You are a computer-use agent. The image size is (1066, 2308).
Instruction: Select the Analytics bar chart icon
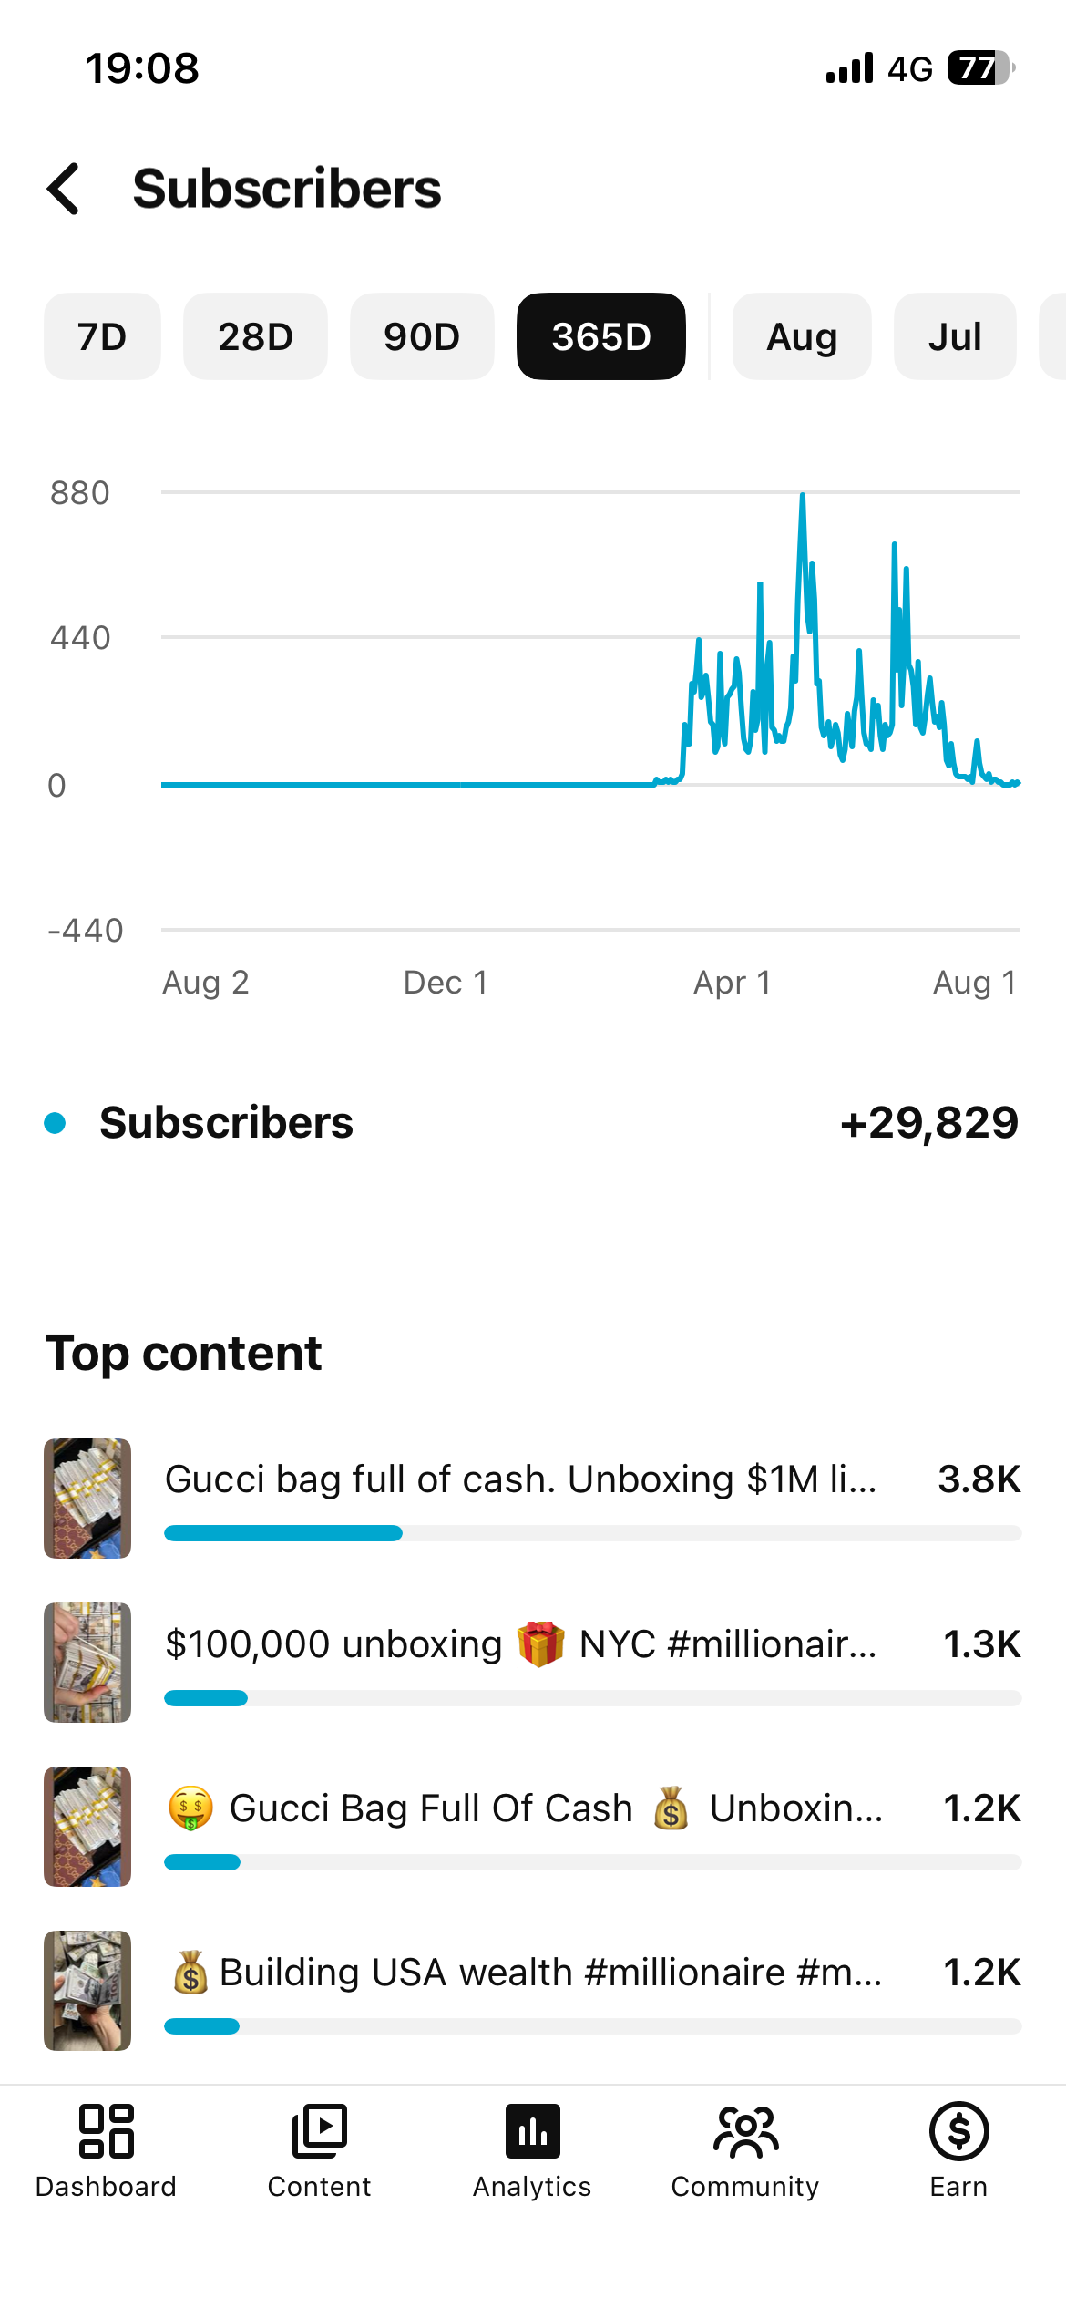point(533,2131)
